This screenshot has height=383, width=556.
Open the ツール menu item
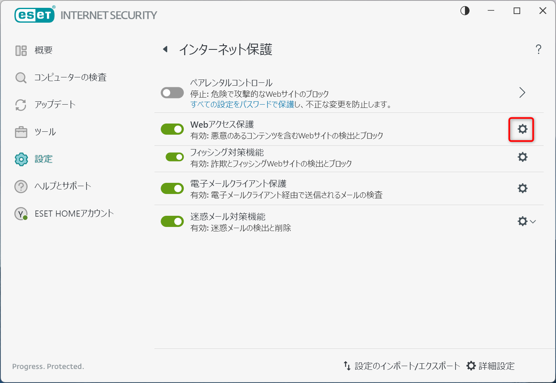45,132
